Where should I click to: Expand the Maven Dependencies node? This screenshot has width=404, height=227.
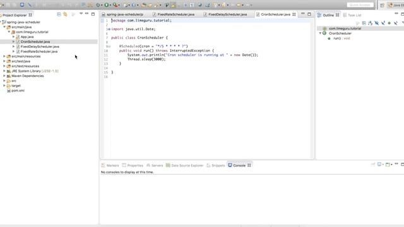click(x=4, y=76)
